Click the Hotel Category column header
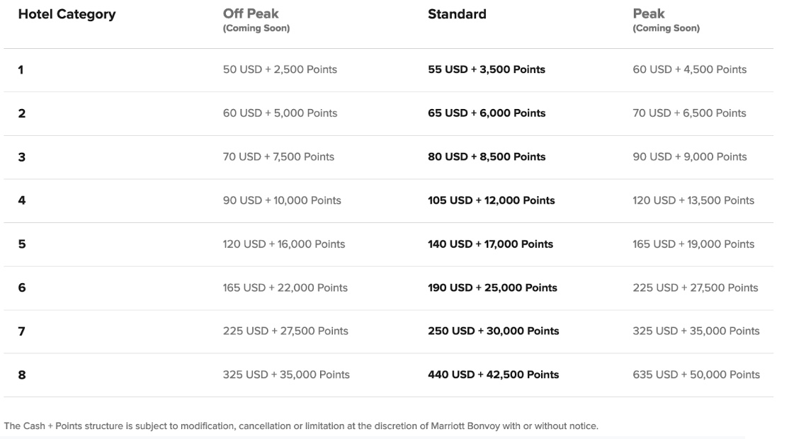Viewport: 789px width, 439px height. [67, 15]
